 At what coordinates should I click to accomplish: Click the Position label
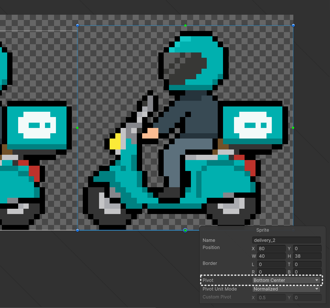[x=211, y=248]
